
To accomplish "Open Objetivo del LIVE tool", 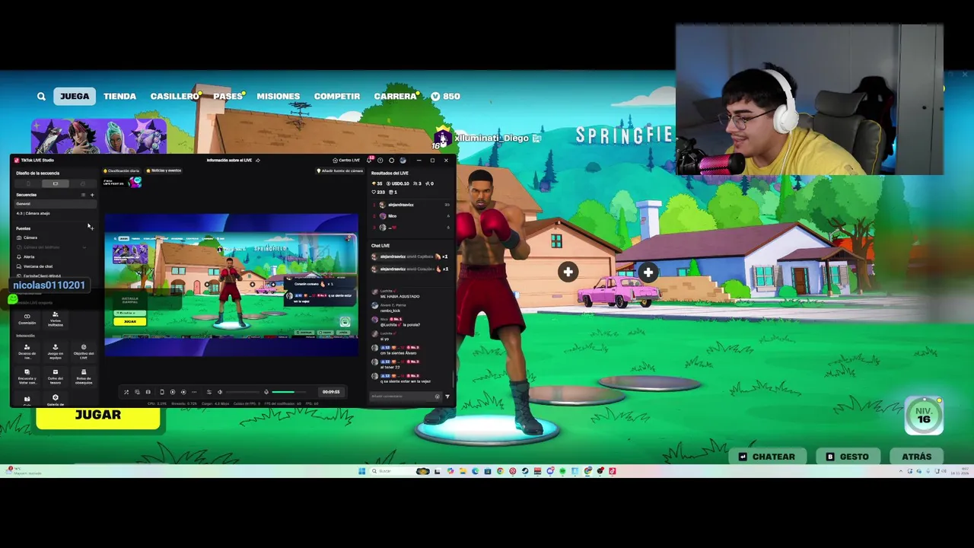I will 84,352.
